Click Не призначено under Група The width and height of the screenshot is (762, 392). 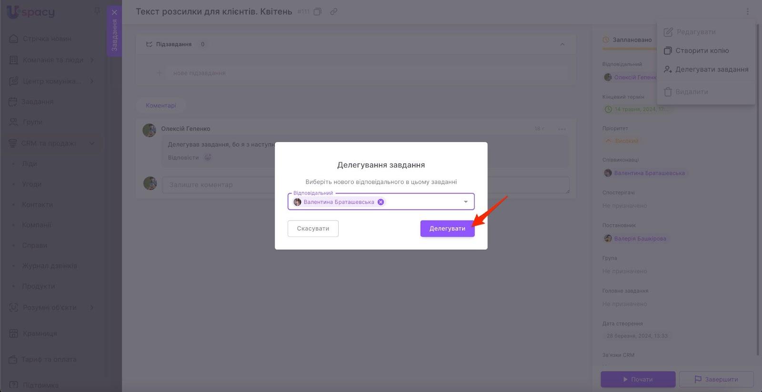pyautogui.click(x=625, y=271)
